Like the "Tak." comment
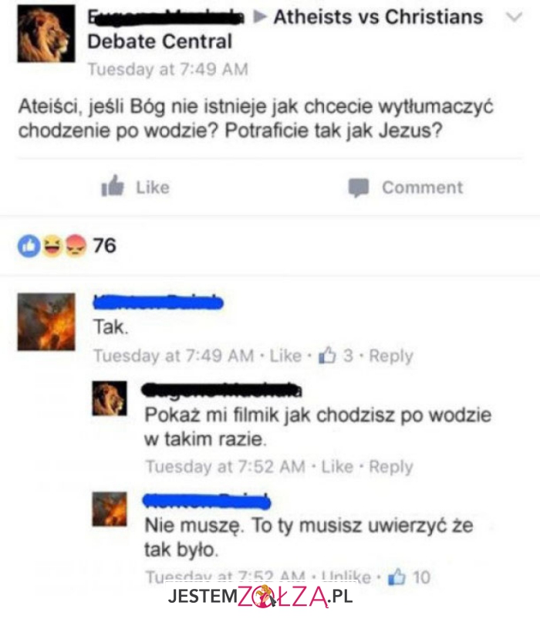 [x=285, y=355]
